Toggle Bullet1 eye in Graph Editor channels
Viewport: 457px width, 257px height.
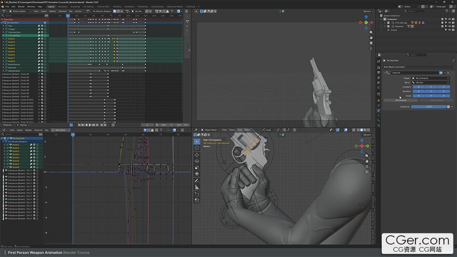tap(10, 144)
